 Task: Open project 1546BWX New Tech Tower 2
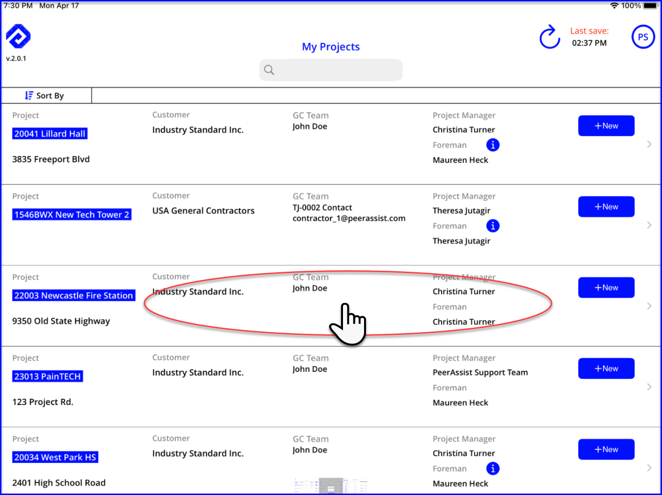[72, 215]
